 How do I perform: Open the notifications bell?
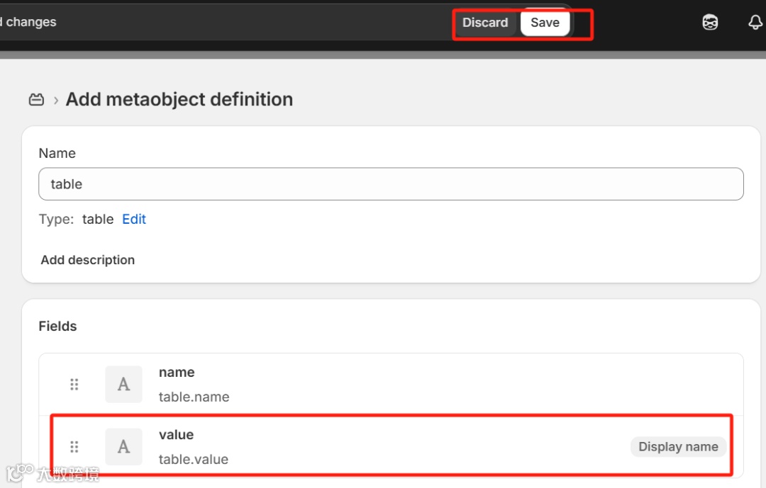(x=755, y=23)
